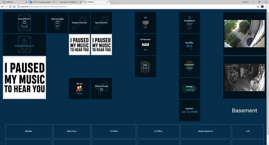Toggle the 'We are Home' presence tile
The height and width of the screenshot is (145, 269).
click(x=79, y=88)
